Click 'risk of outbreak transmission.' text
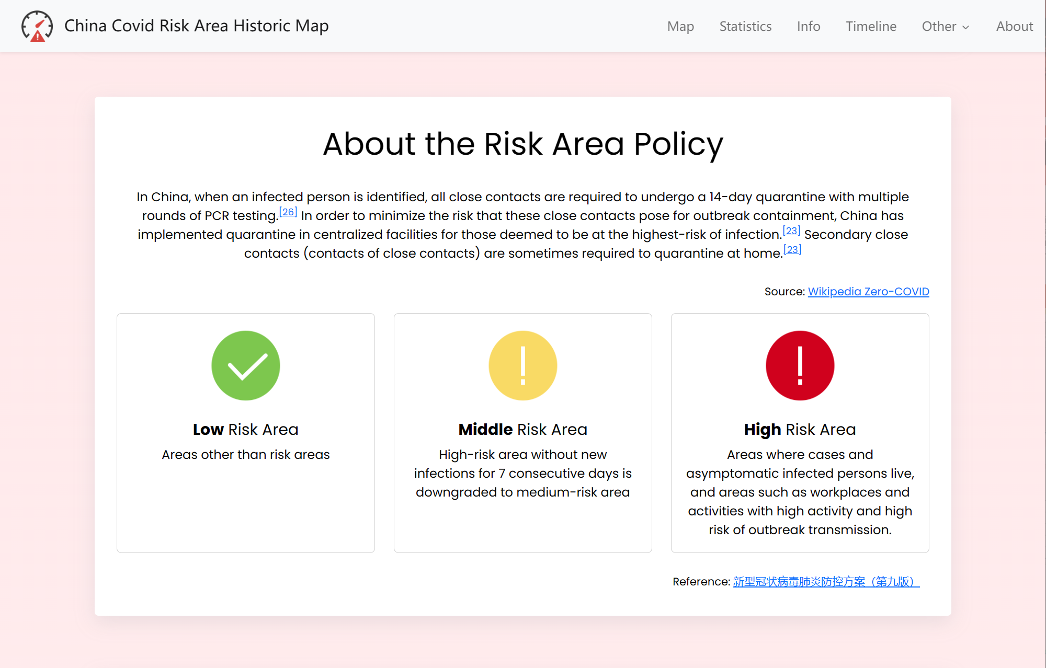The height and width of the screenshot is (668, 1046). coord(800,530)
